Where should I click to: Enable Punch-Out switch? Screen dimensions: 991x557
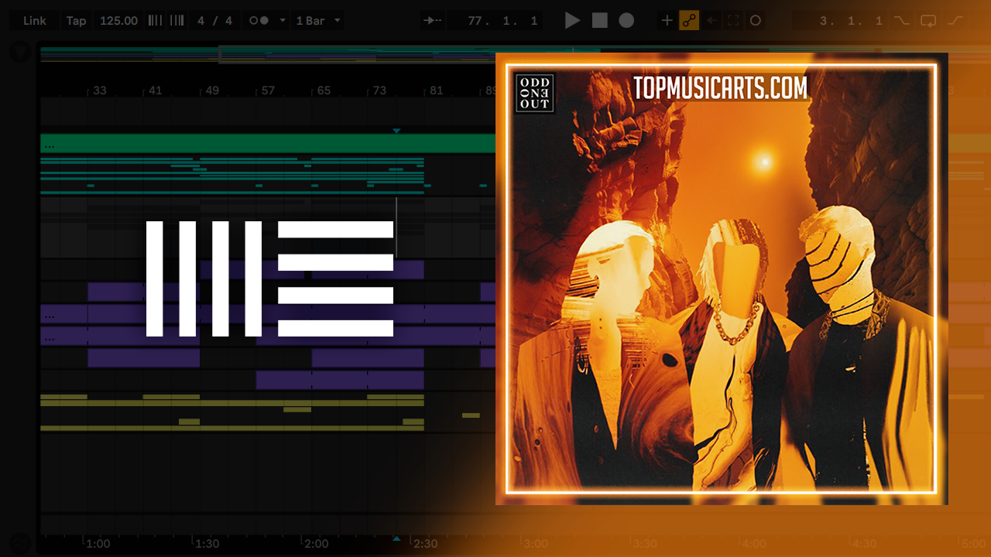(956, 21)
